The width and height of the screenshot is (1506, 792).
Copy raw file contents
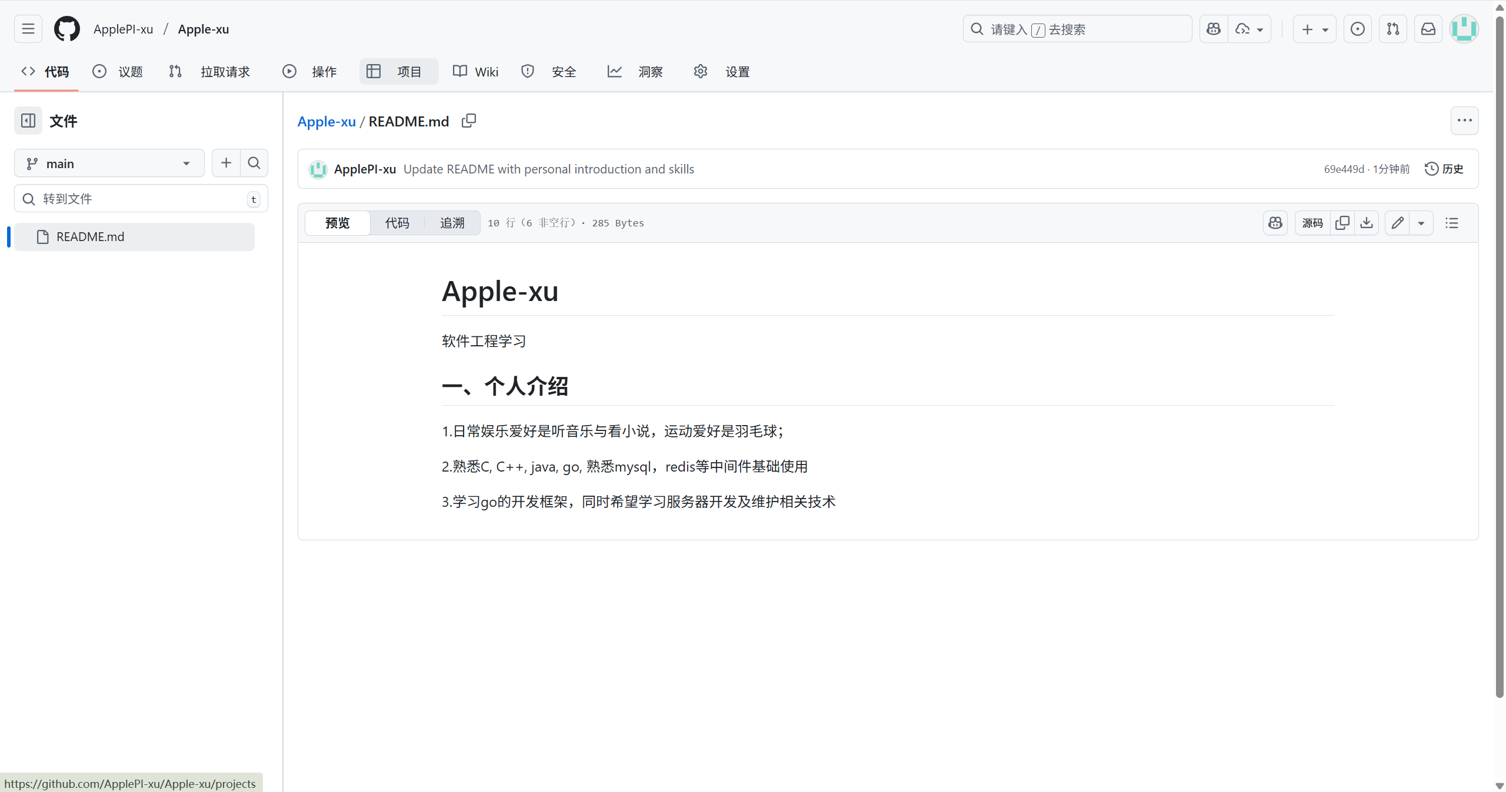1342,223
